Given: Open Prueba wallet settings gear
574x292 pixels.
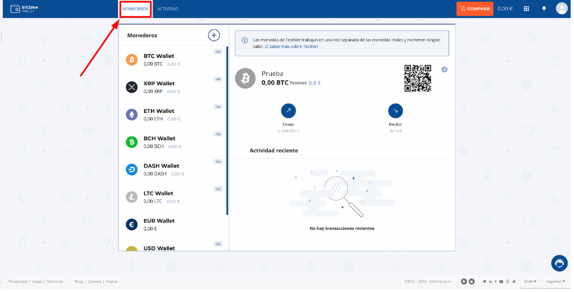Looking at the screenshot, I should 445,69.
